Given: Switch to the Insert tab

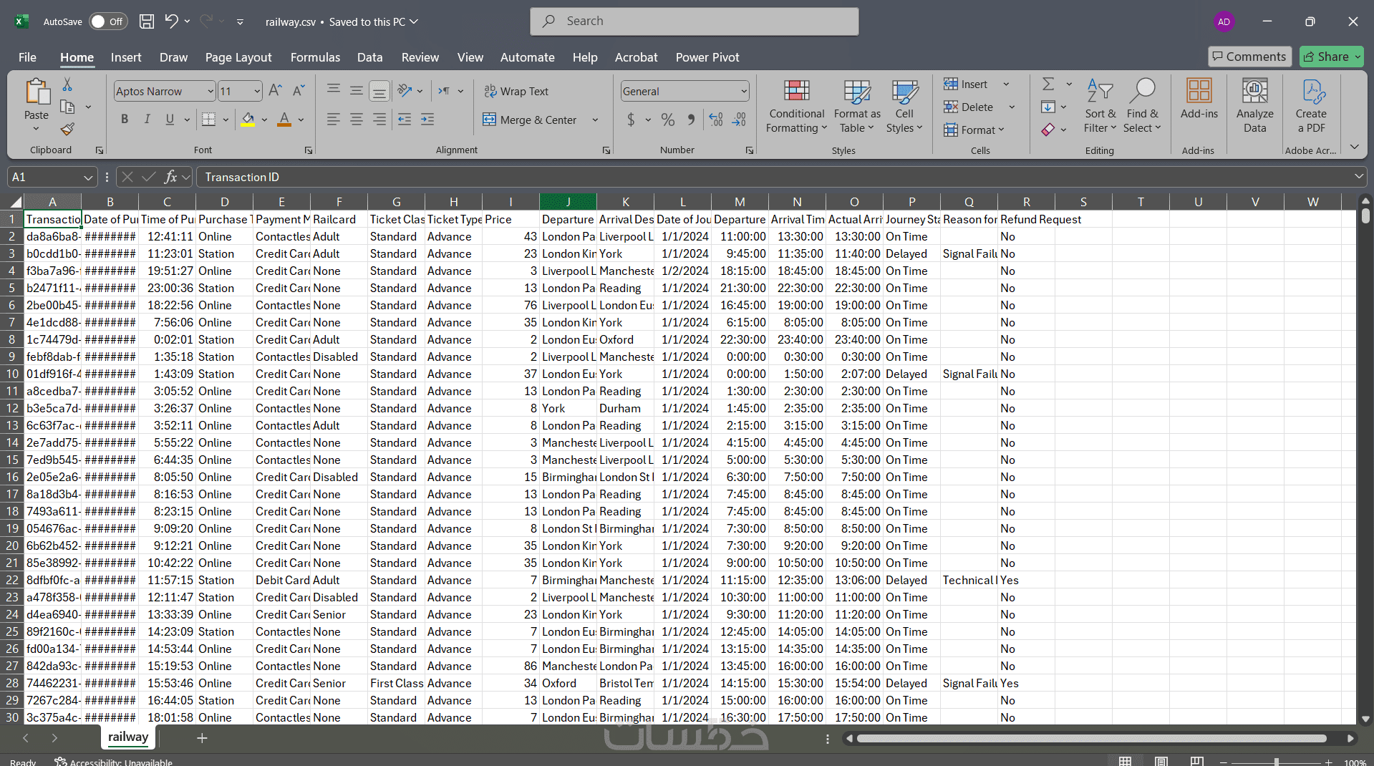Looking at the screenshot, I should tap(126, 57).
